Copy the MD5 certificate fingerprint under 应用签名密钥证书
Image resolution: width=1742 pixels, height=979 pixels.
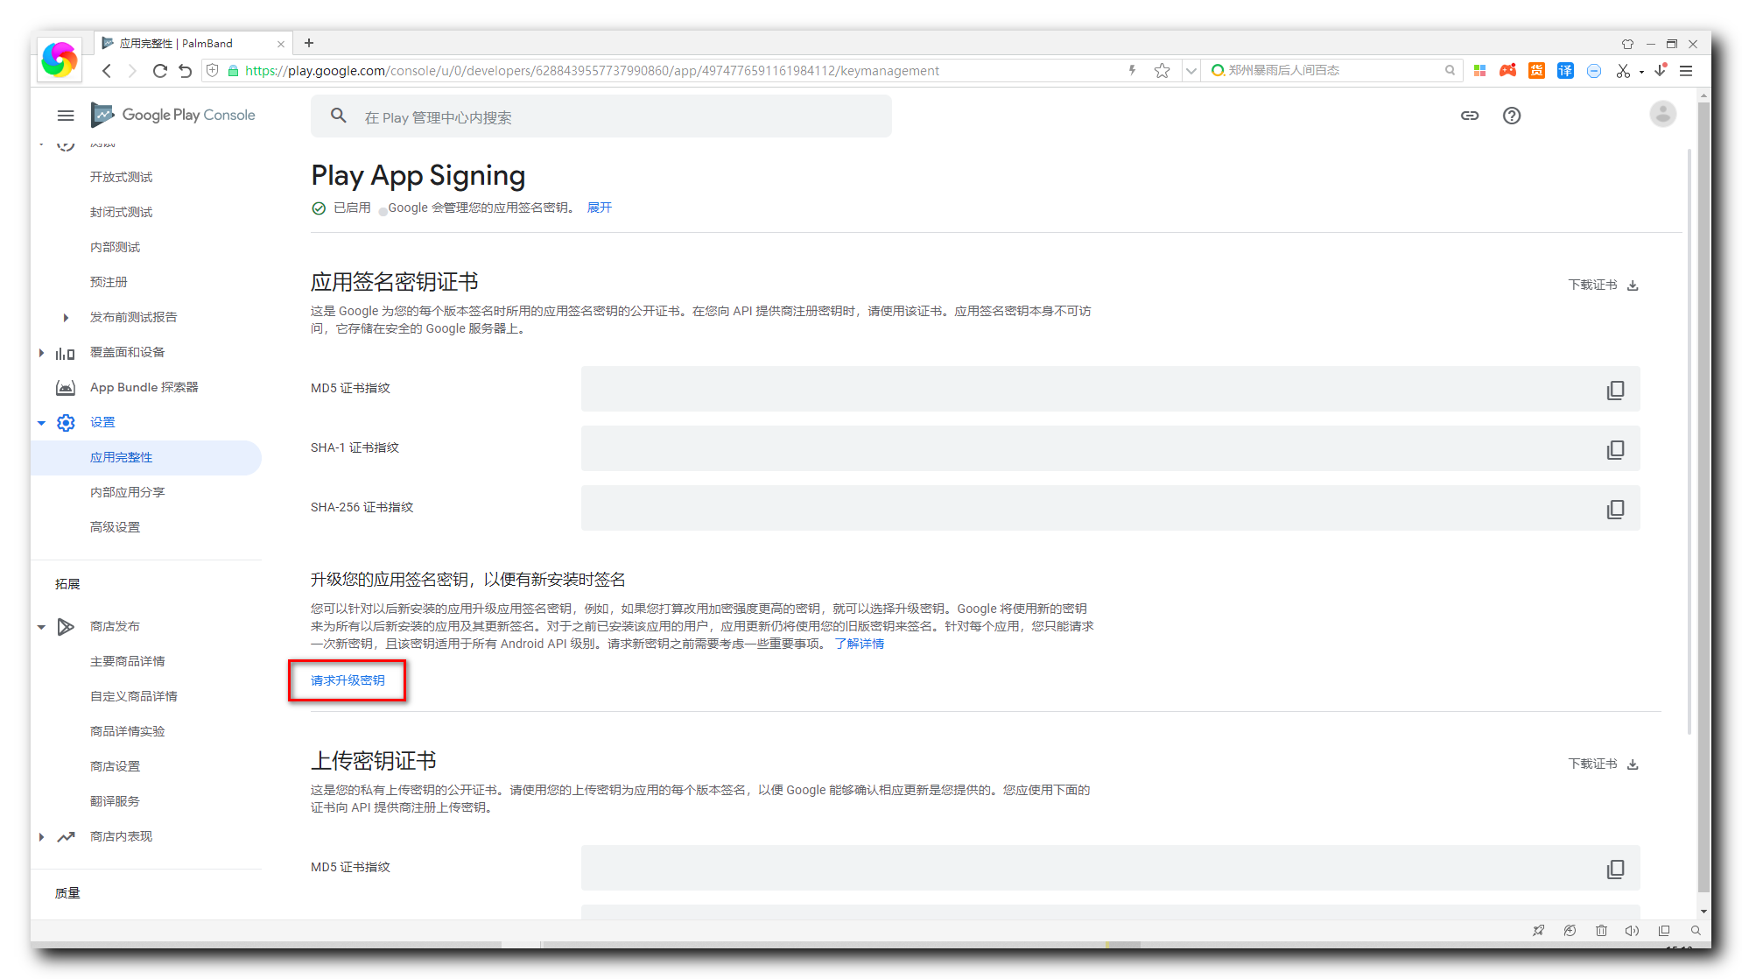[1615, 390]
